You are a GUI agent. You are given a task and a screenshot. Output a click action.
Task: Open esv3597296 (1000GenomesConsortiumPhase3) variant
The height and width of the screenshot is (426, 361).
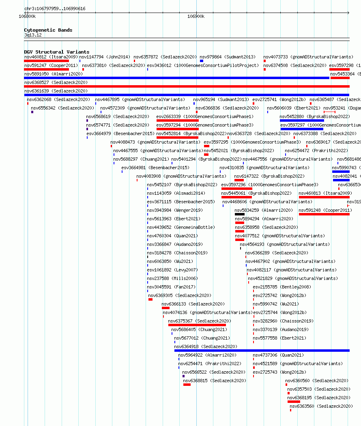(x=270, y=185)
